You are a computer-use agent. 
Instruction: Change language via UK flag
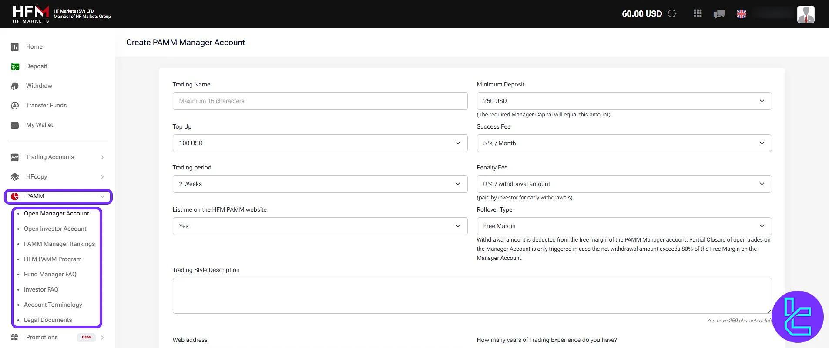(x=742, y=14)
